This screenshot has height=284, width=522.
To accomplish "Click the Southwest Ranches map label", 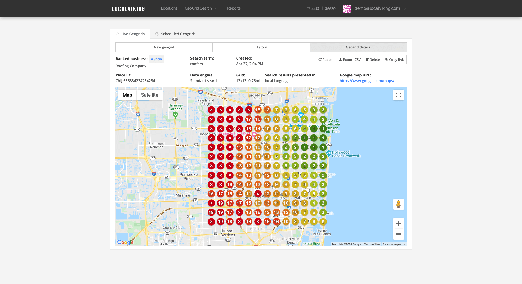I will point(157,145).
